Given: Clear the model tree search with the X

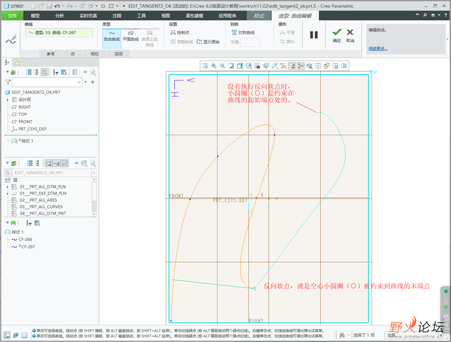Looking at the screenshot, I should coord(79,82).
